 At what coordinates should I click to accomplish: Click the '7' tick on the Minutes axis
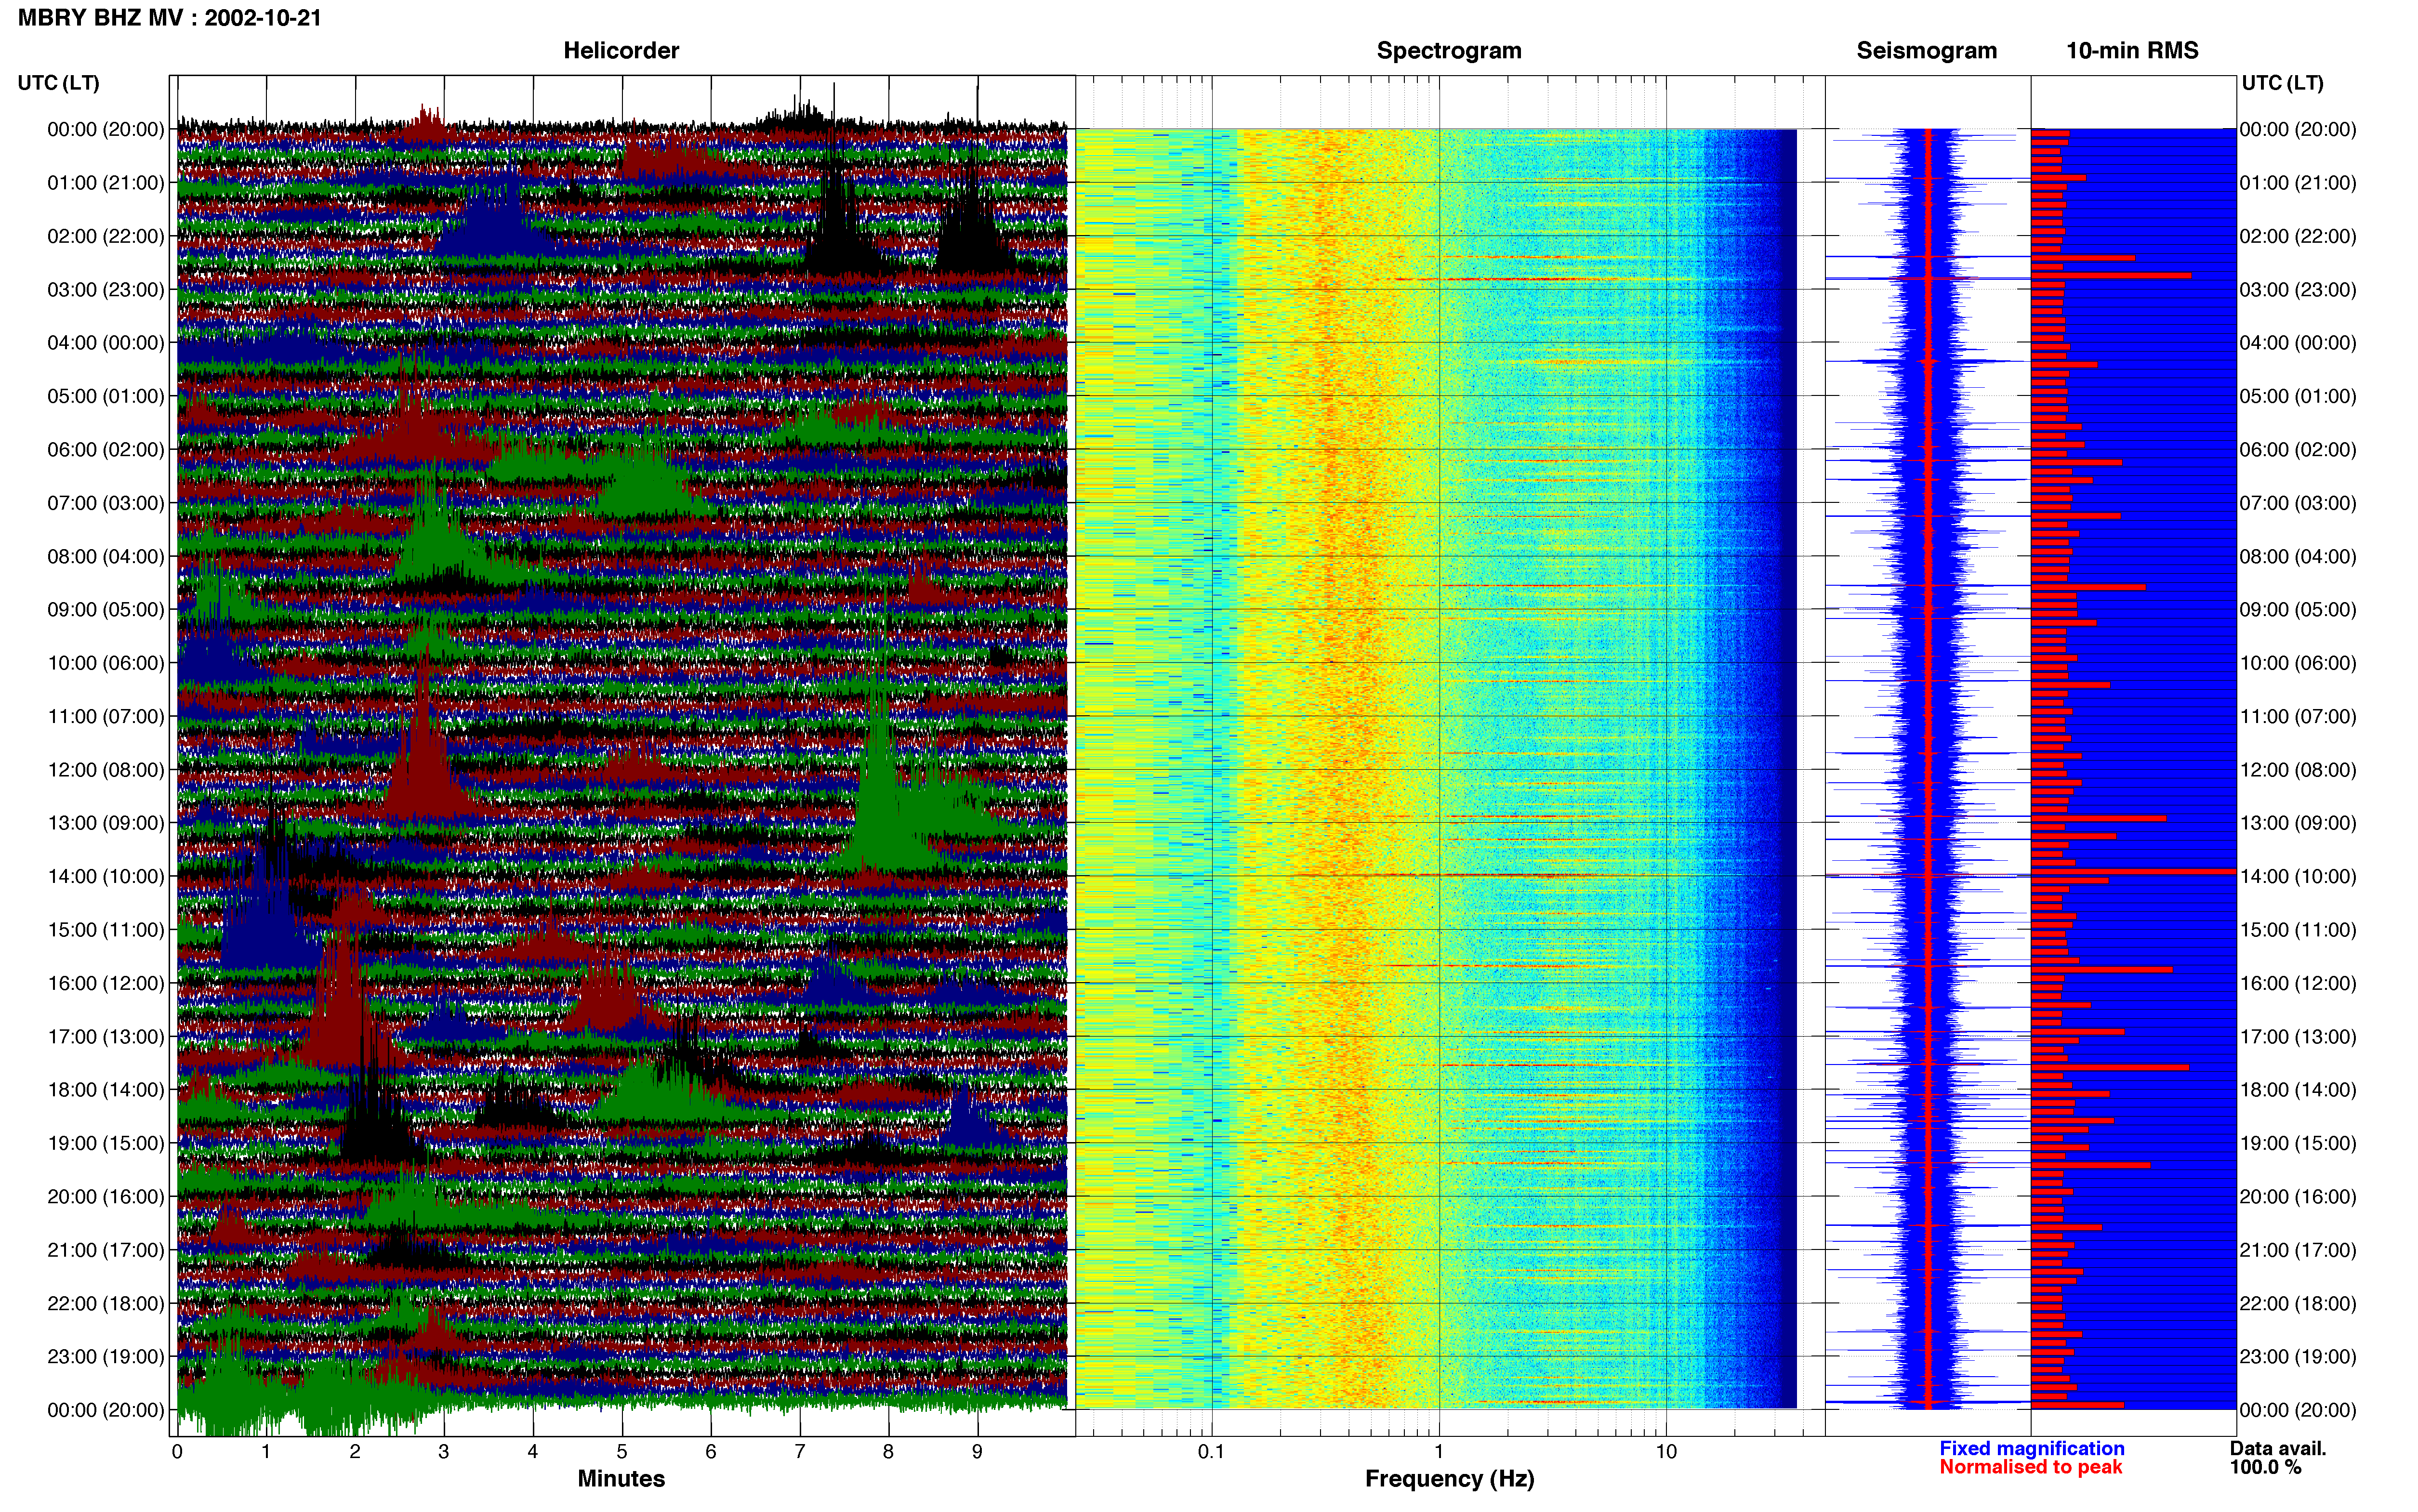pos(800,1451)
